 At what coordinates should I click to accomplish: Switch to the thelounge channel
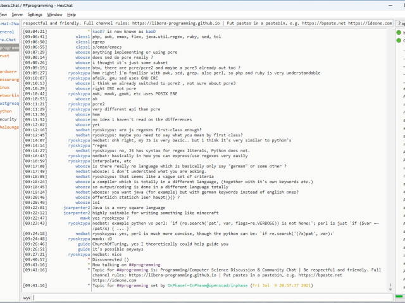[x=9, y=127]
